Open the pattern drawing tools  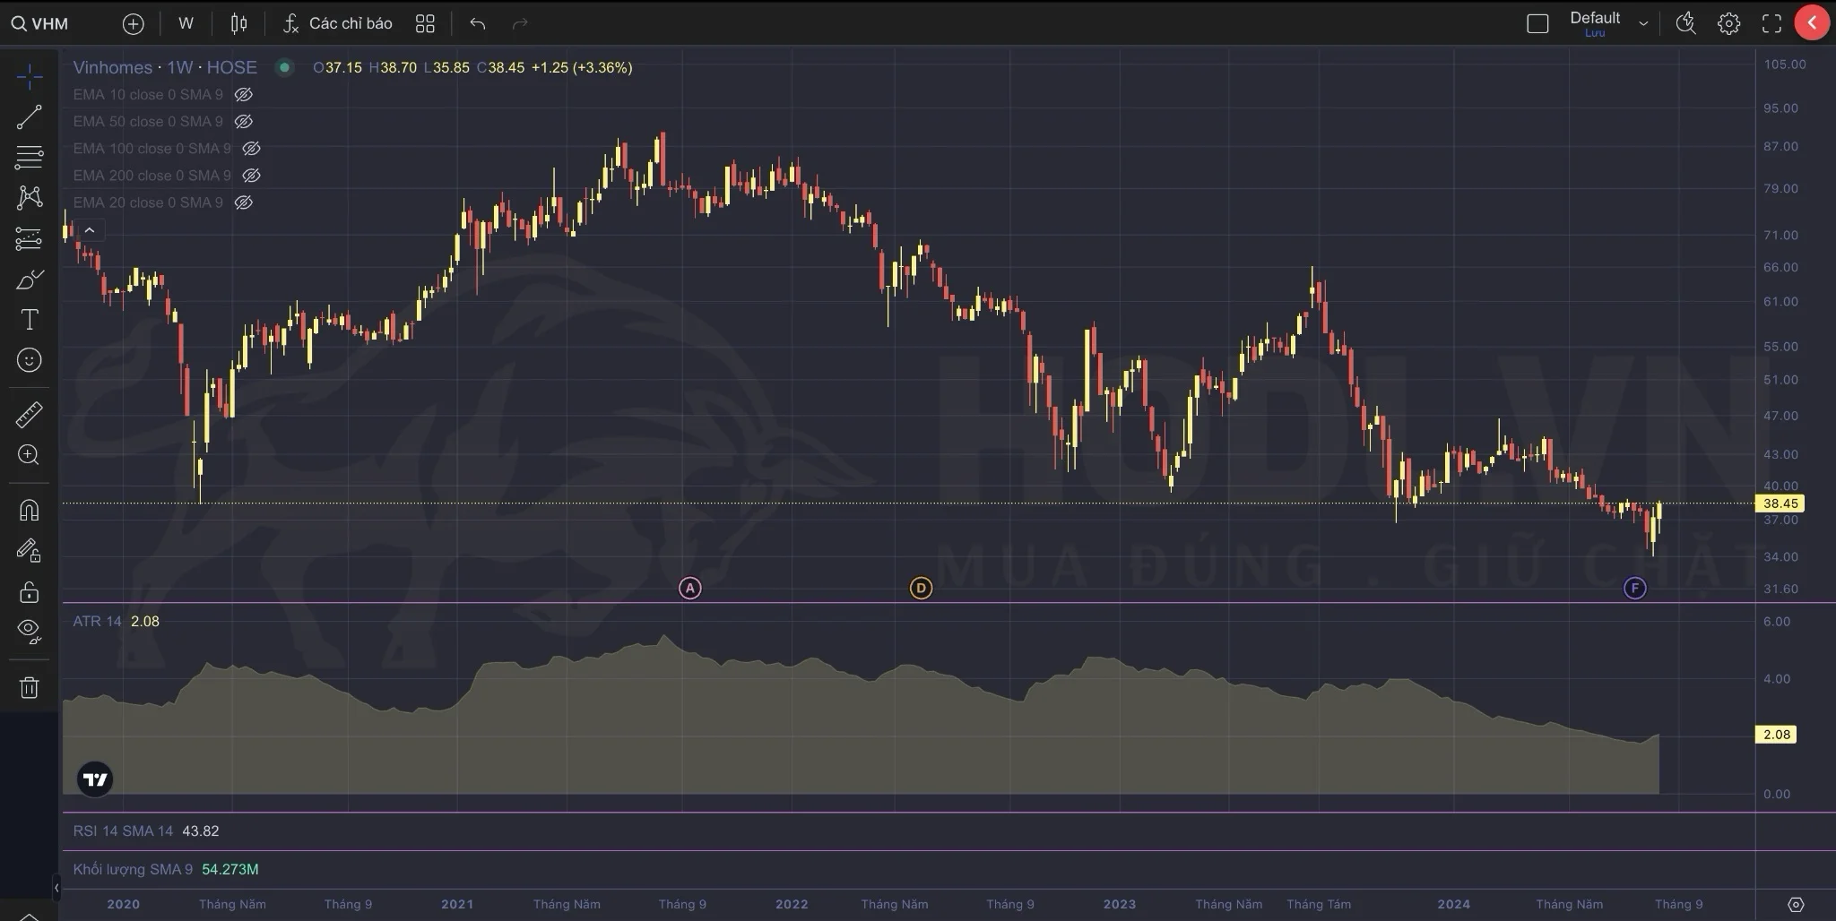click(29, 197)
